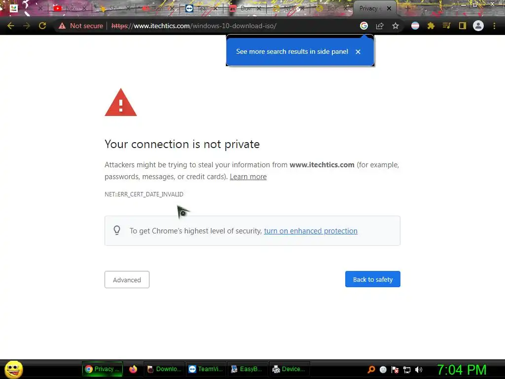The height and width of the screenshot is (379, 505).
Task: Open the Extensions puzzle icon
Action: (431, 26)
